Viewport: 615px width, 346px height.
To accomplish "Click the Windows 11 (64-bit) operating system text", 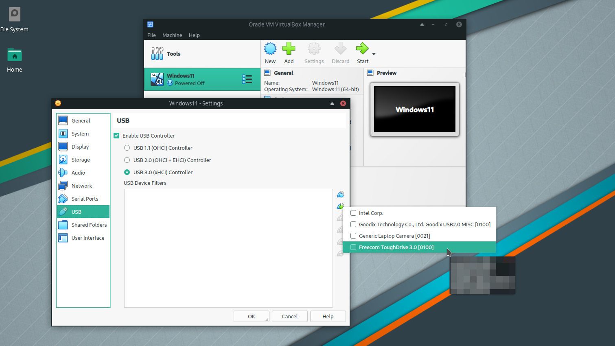I will point(335,89).
